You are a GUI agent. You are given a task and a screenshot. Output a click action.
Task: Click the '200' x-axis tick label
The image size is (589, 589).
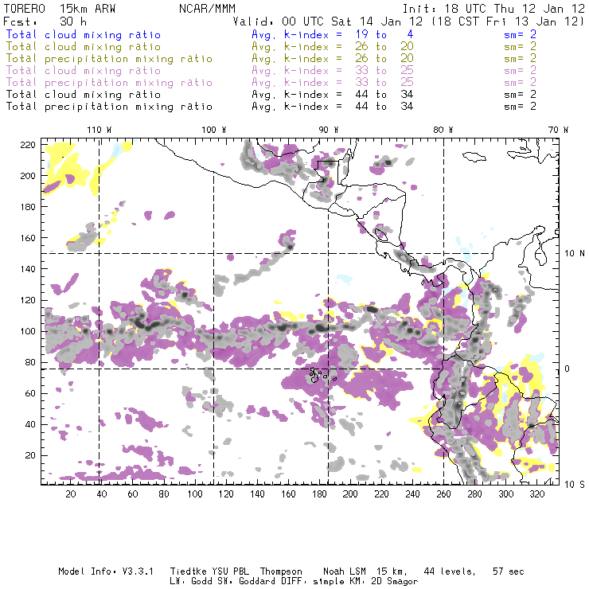coord(350,494)
